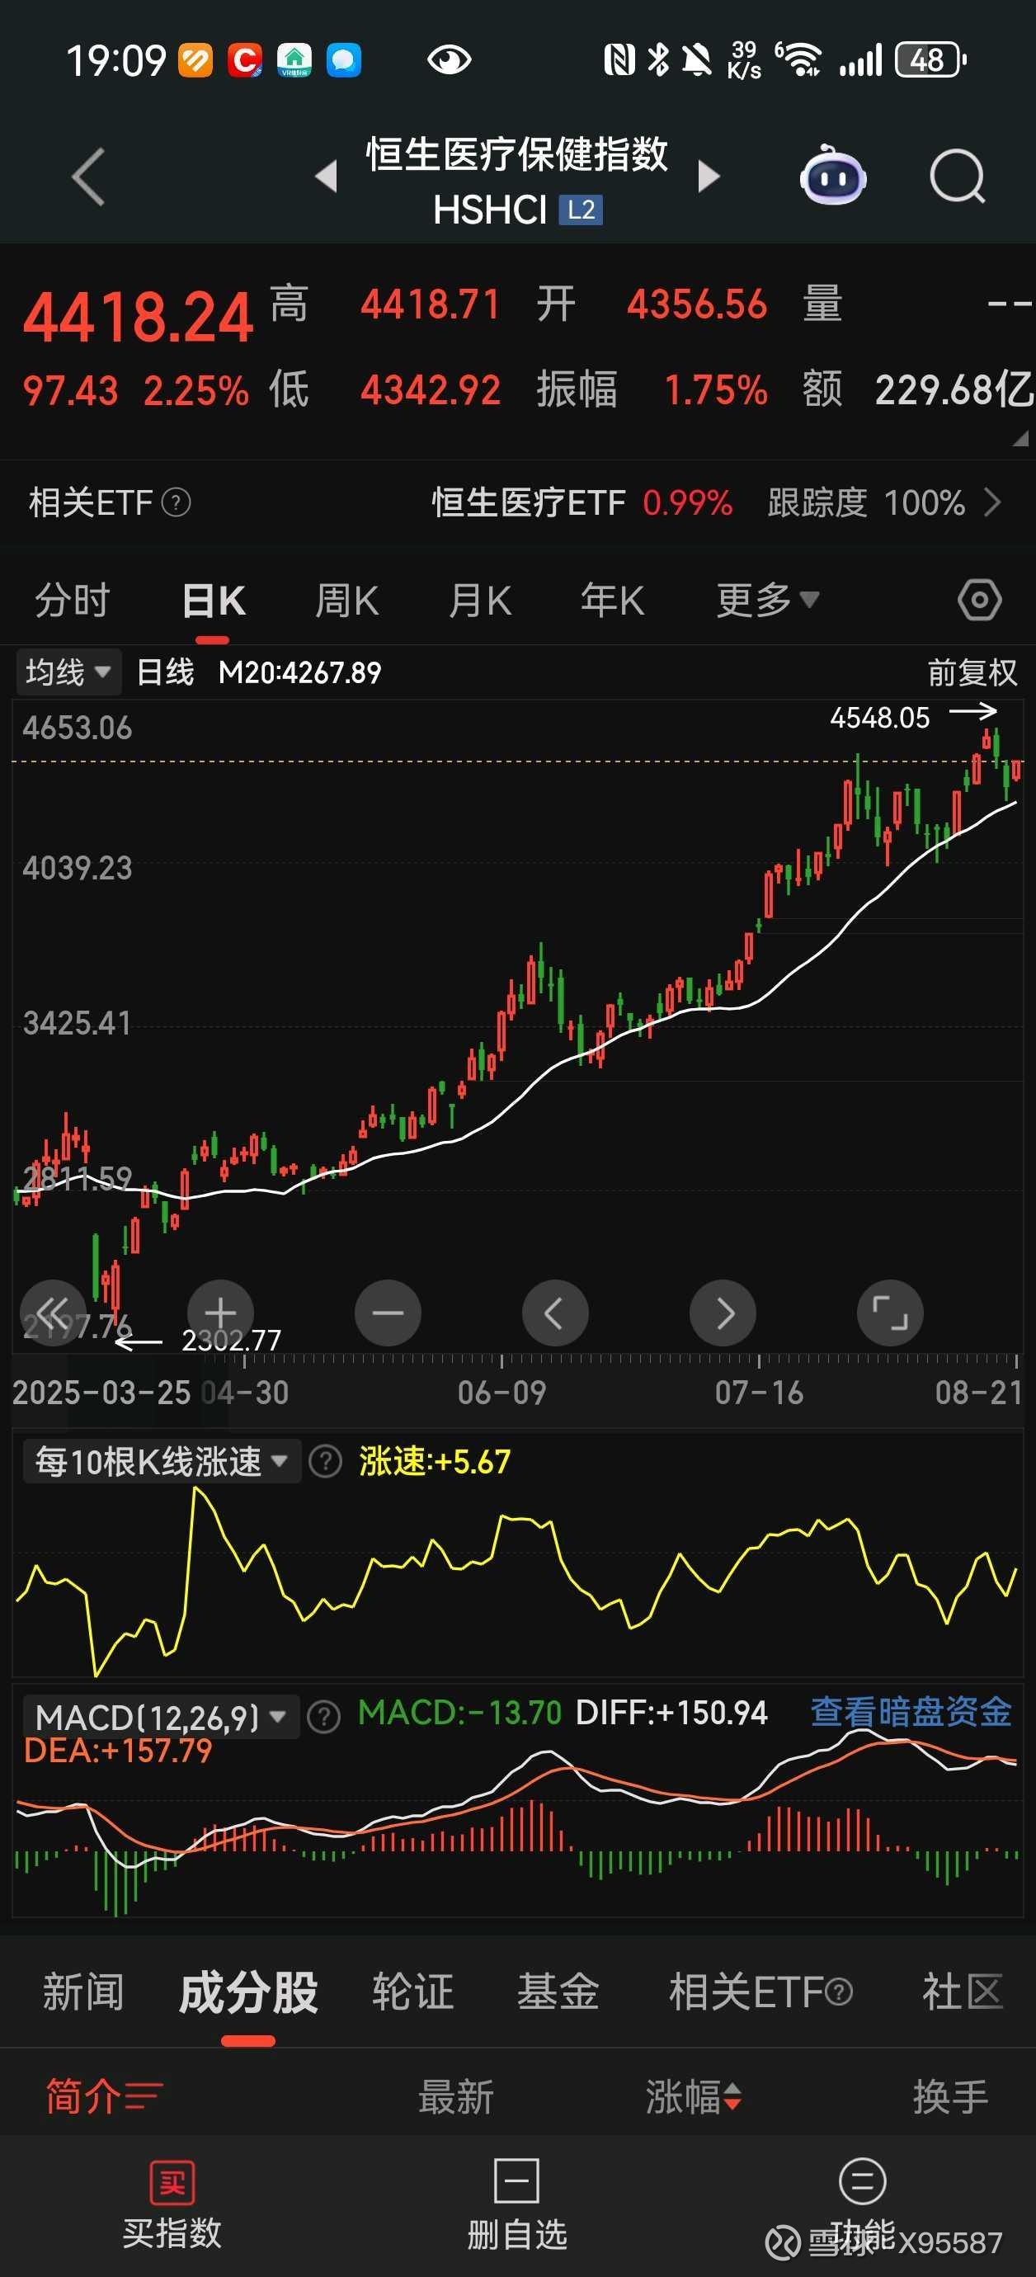The width and height of the screenshot is (1036, 2277).
Task: Toggle the 简介 list view mode
Action: tap(104, 2095)
